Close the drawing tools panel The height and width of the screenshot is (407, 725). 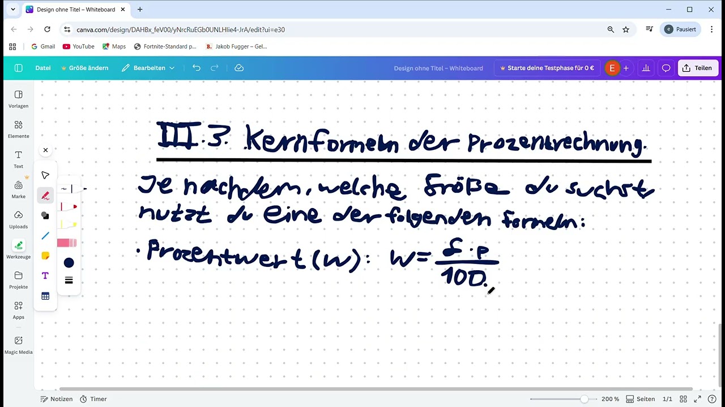click(x=45, y=150)
